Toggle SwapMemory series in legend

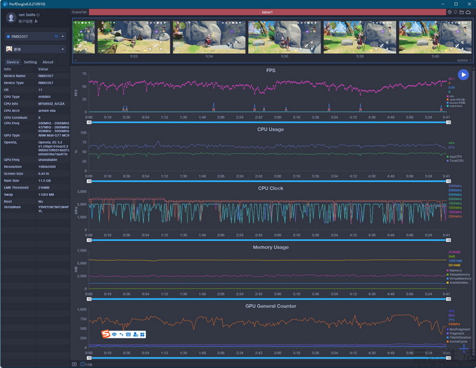[458, 274]
